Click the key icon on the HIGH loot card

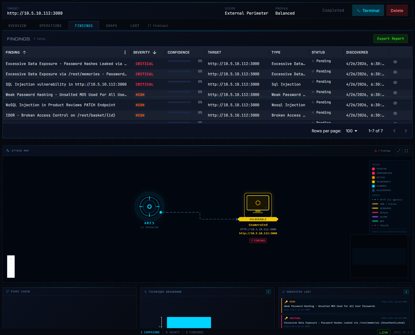pos(286,301)
